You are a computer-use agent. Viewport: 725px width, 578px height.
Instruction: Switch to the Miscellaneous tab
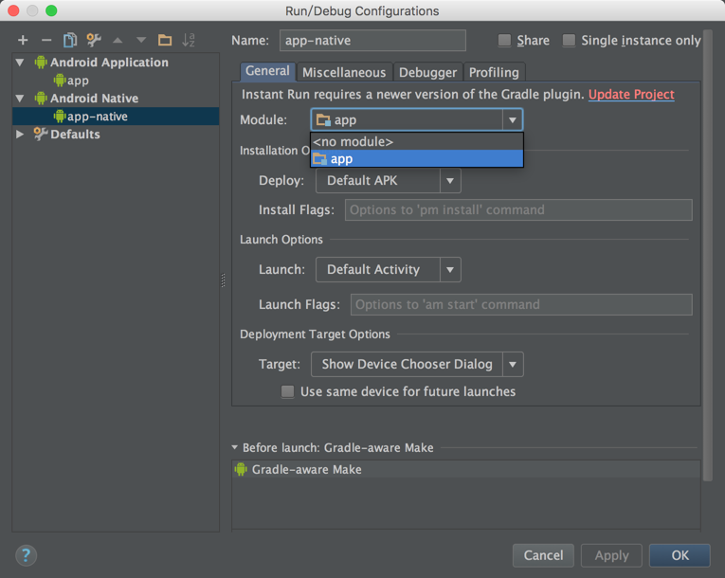pyautogui.click(x=344, y=72)
